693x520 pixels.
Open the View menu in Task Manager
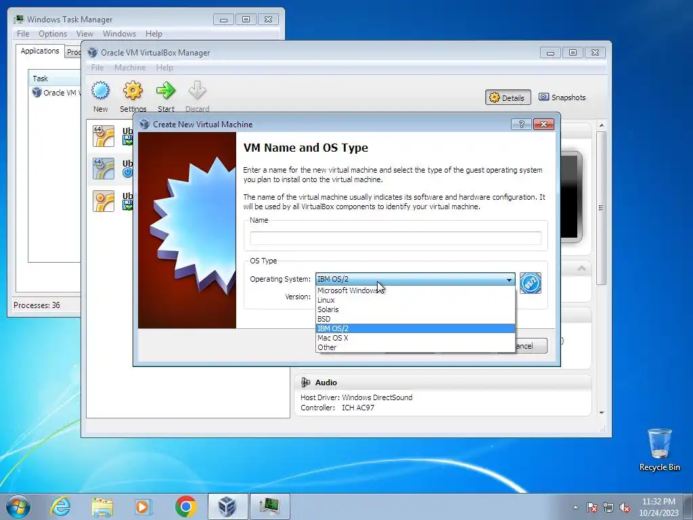[85, 34]
